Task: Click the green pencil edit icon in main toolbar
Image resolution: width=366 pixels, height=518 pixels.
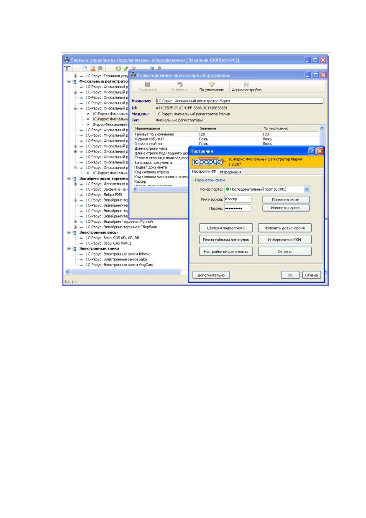Action: [126, 68]
